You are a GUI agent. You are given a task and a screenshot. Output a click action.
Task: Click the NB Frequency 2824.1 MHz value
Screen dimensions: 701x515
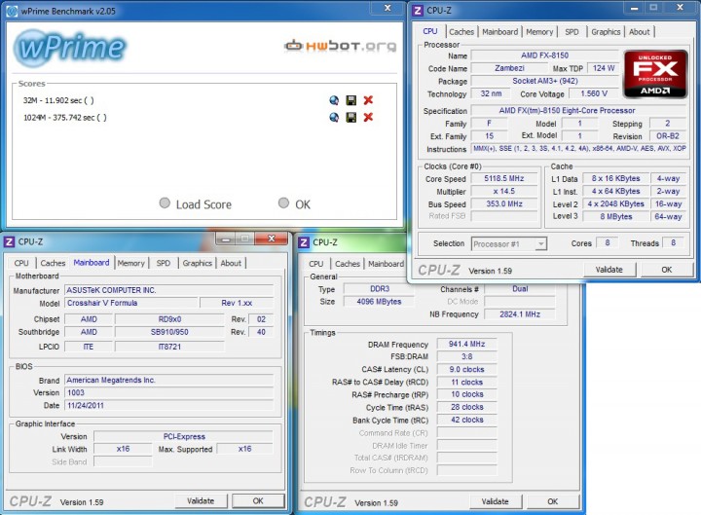(520, 314)
